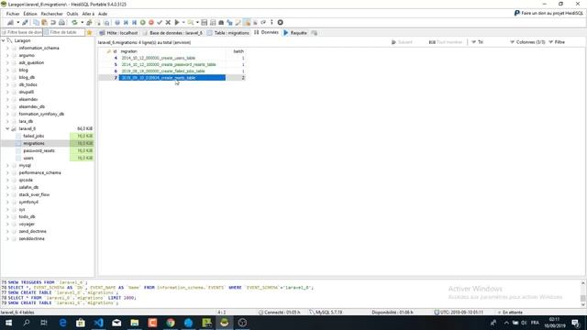Open the Colonnes (3/3) selector
Viewport: 587px width, 330px height.
tap(527, 42)
